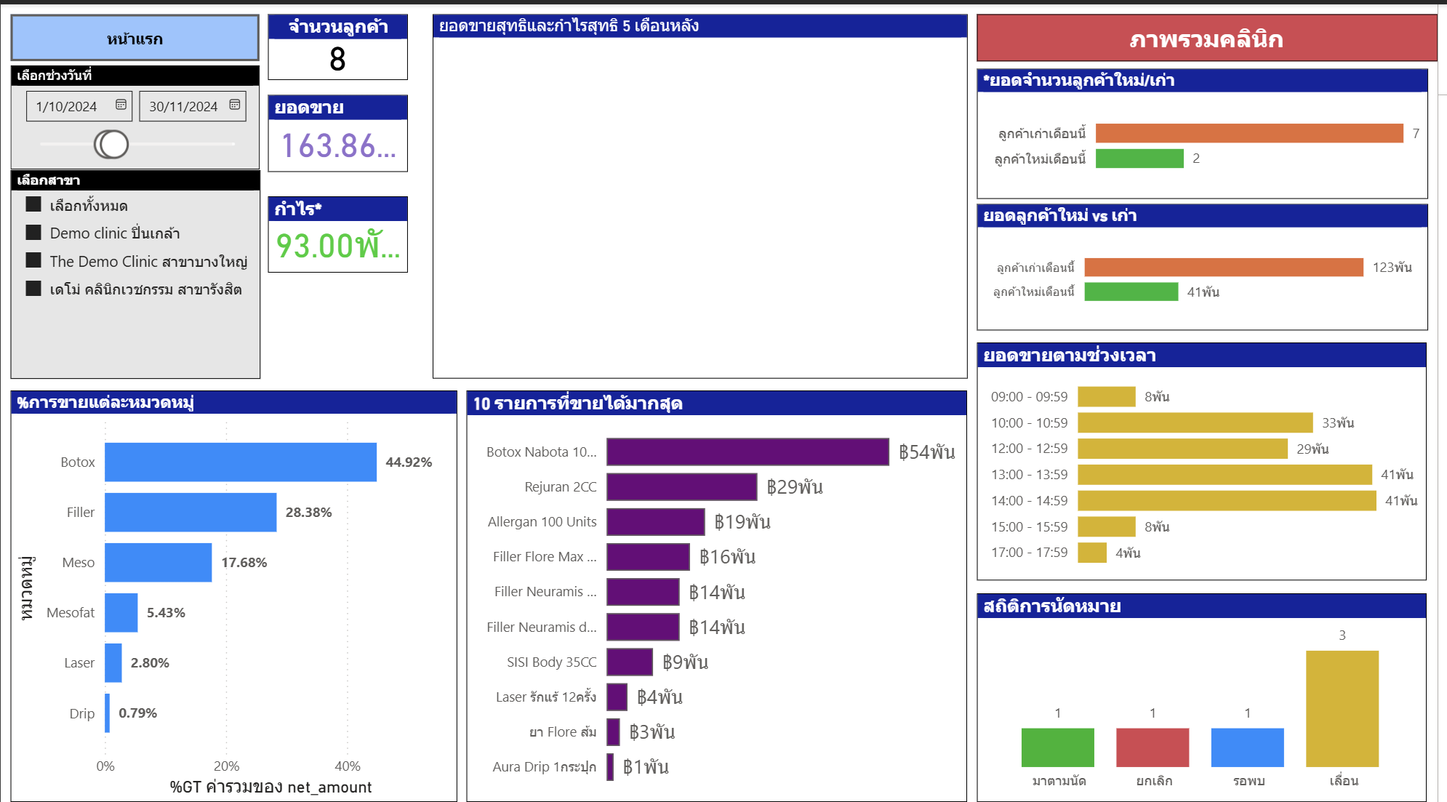
Task: Click the ลูกค้าเก่าเดือนนี้ orange bar
Action: (x=1248, y=133)
